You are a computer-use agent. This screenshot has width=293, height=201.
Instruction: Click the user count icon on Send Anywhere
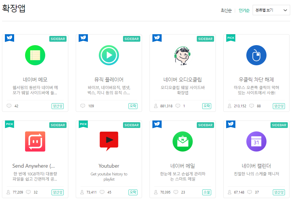click(8, 192)
